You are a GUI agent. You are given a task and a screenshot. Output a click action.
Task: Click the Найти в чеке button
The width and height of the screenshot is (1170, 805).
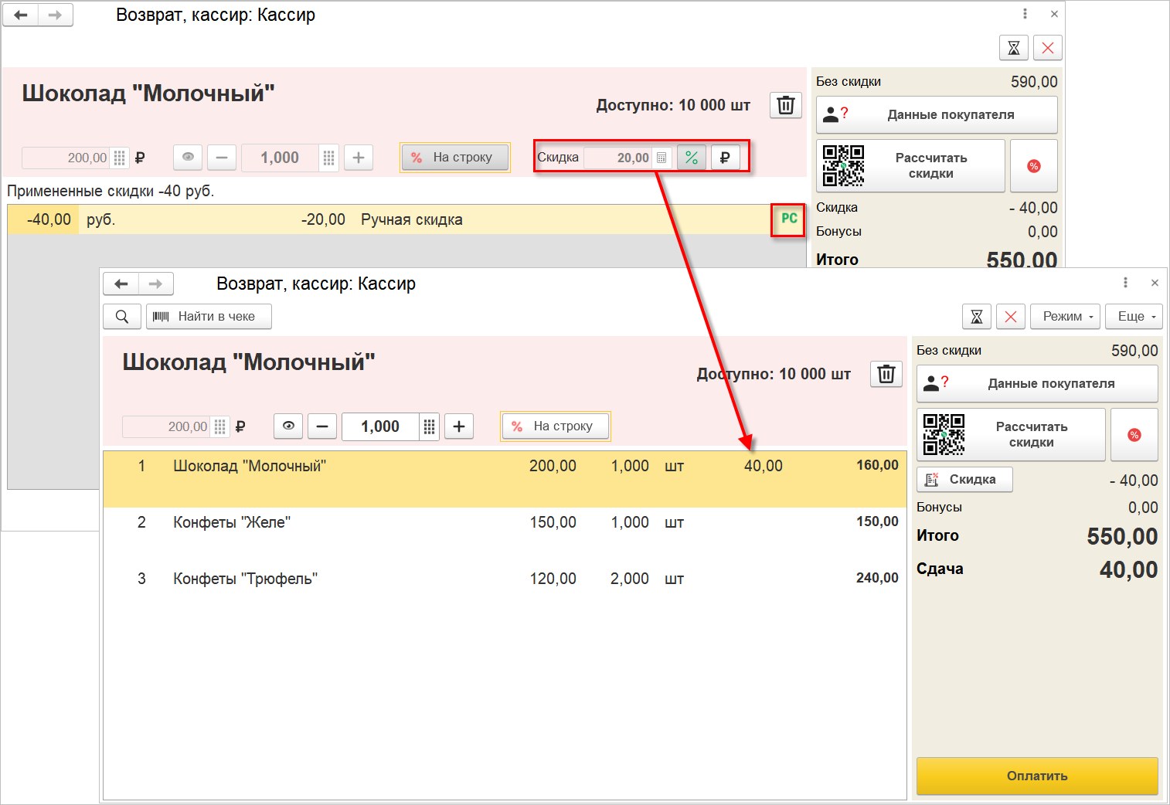coord(209,317)
